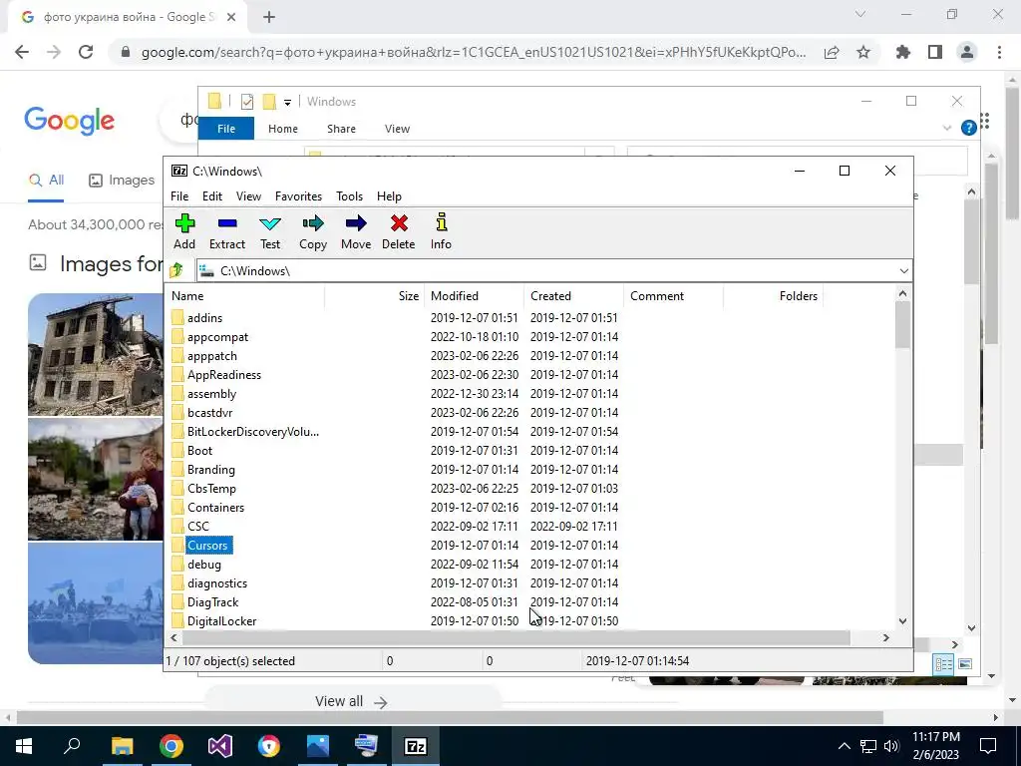Image resolution: width=1021 pixels, height=766 pixels.
Task: Open the Share ribbon tab in Explorer
Action: tap(341, 129)
